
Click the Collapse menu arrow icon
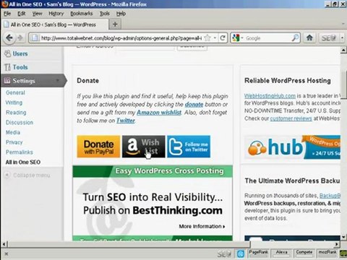tap(7, 175)
